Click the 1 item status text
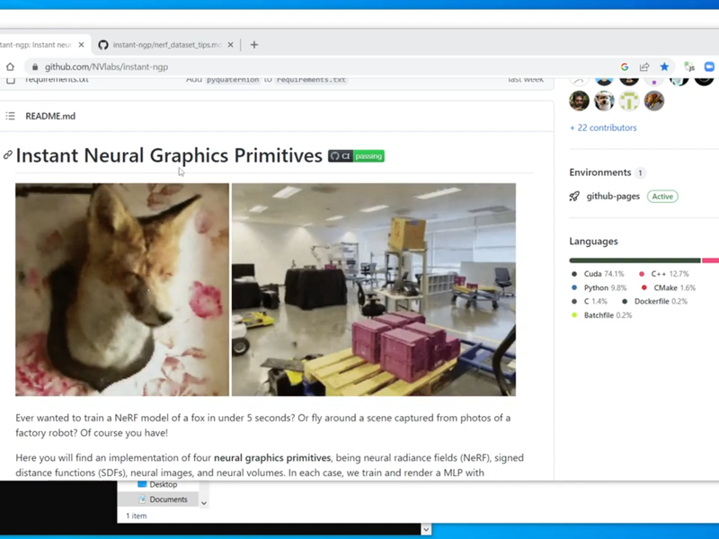 [137, 516]
